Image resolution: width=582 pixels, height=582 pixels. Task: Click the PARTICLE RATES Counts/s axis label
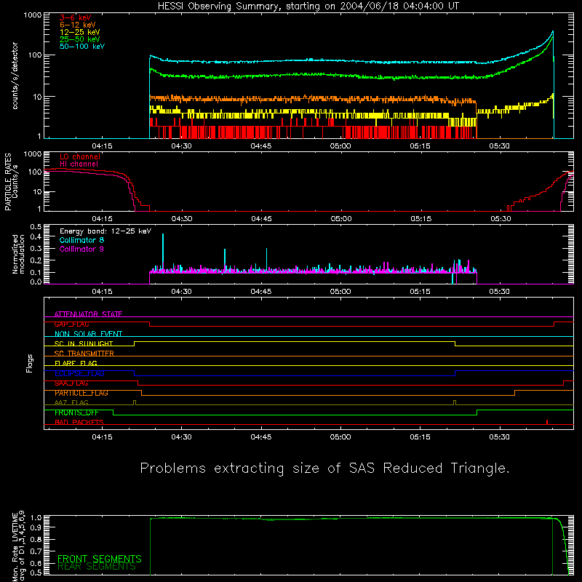click(11, 182)
